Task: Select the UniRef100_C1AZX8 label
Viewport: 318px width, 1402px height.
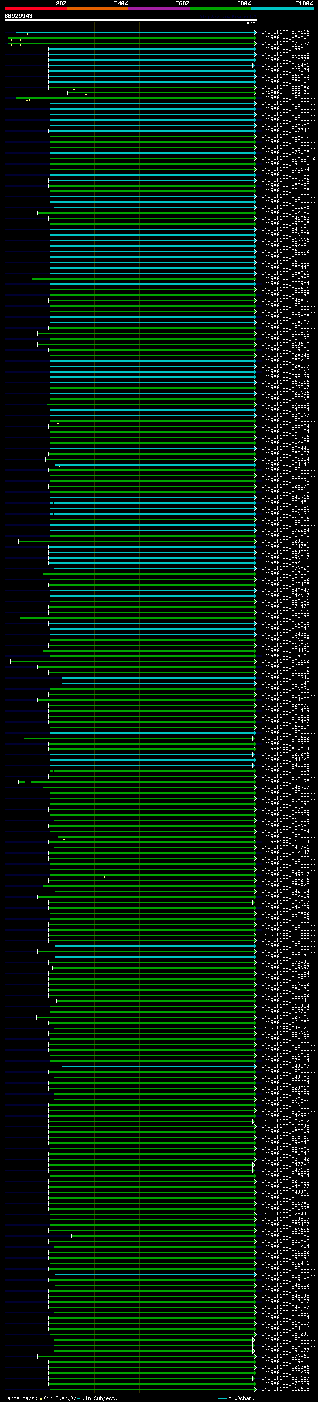Action: click(x=285, y=278)
